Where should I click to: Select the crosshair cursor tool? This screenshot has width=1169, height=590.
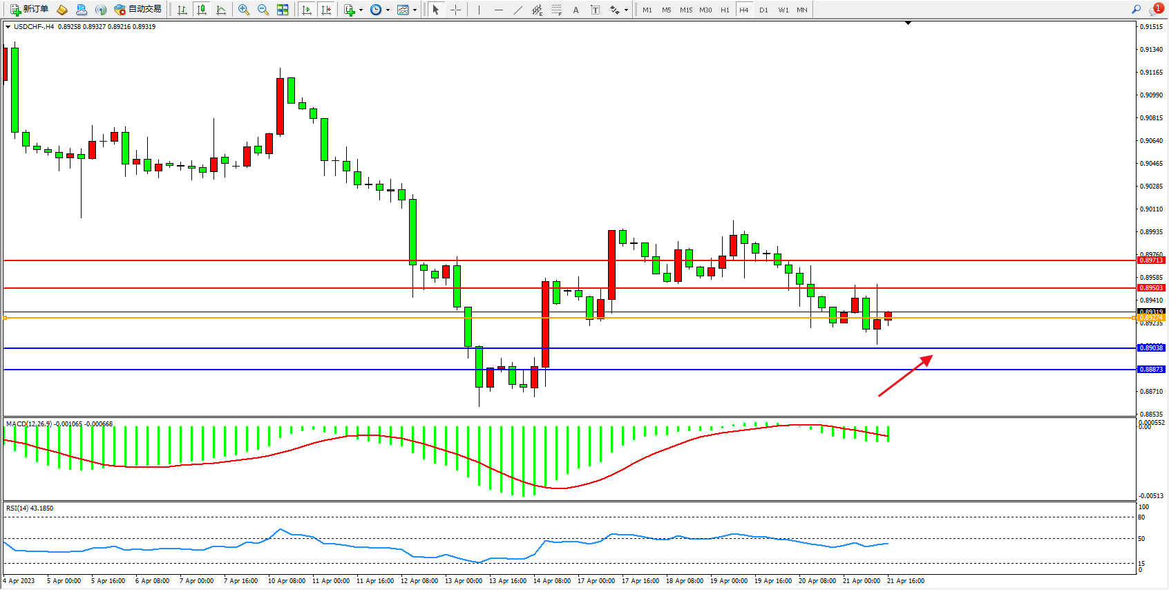click(456, 10)
